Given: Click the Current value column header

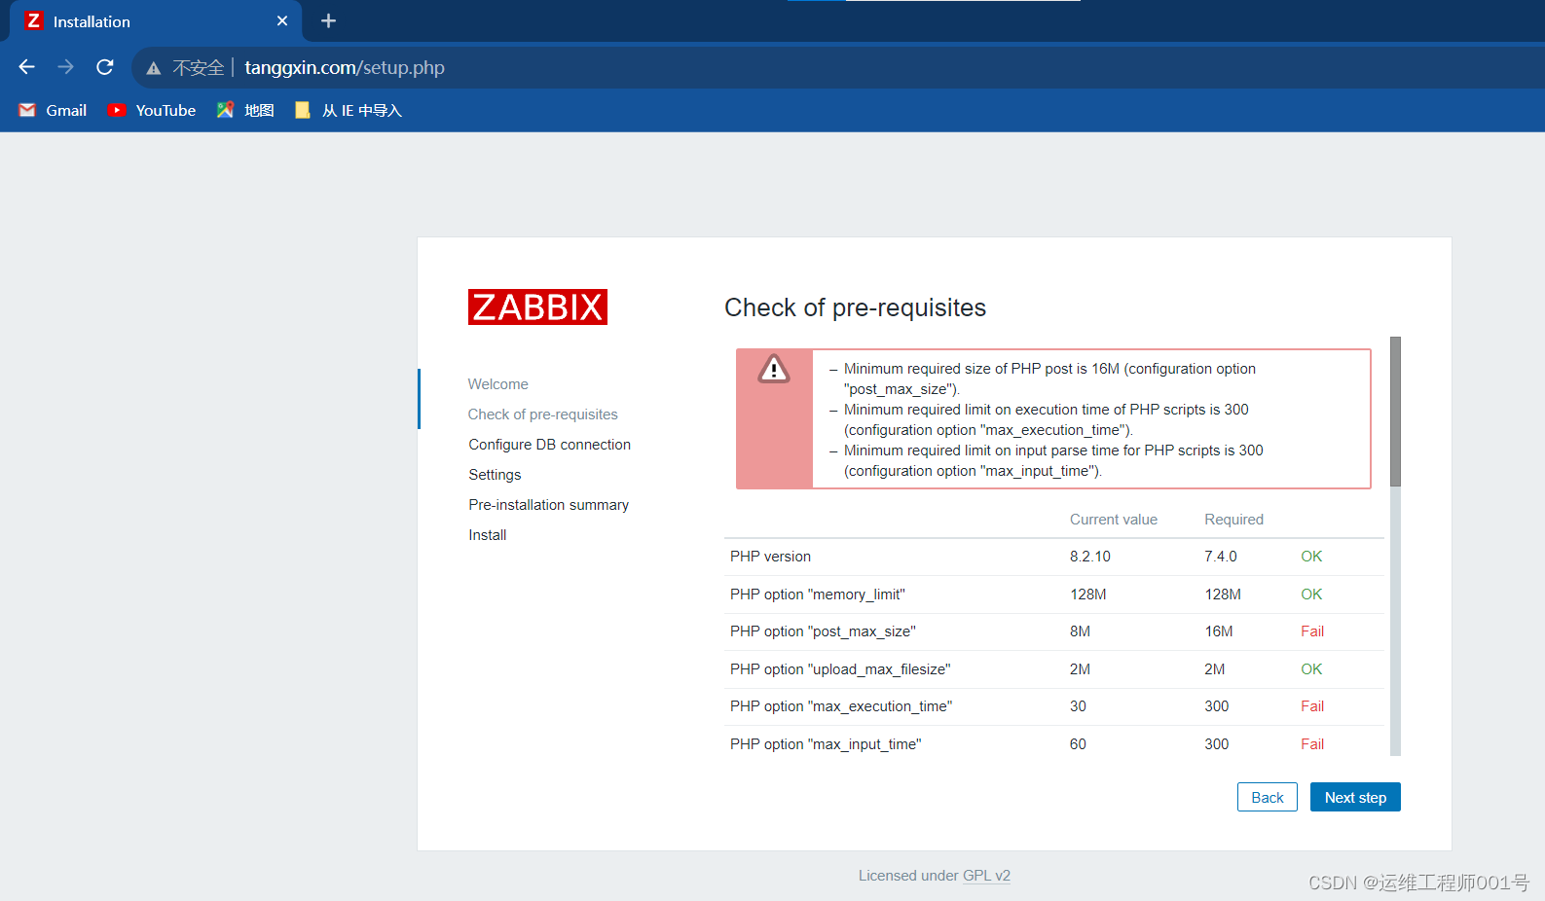Looking at the screenshot, I should coord(1114,520).
